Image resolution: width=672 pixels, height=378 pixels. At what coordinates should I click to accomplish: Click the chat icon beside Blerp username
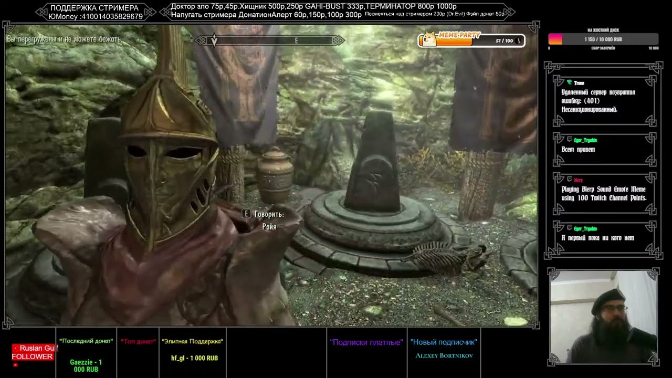569,180
